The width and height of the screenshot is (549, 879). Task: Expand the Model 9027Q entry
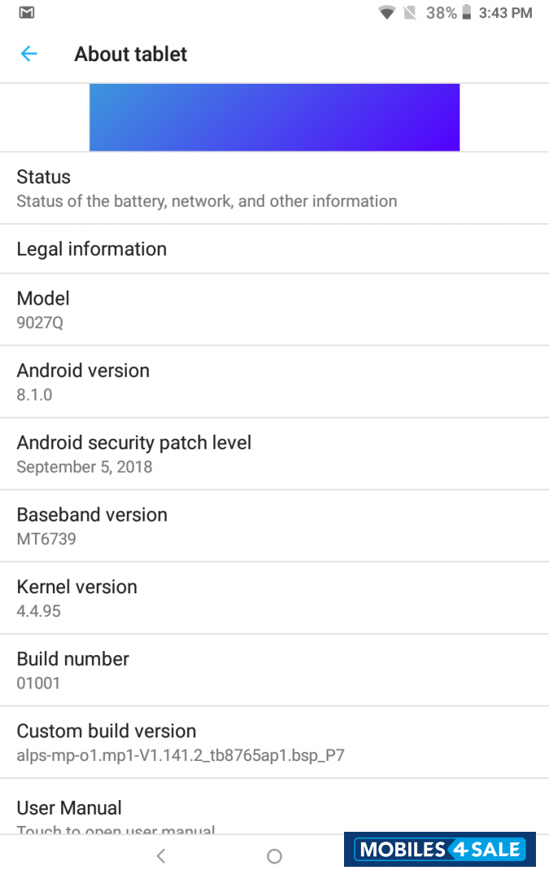point(274,309)
